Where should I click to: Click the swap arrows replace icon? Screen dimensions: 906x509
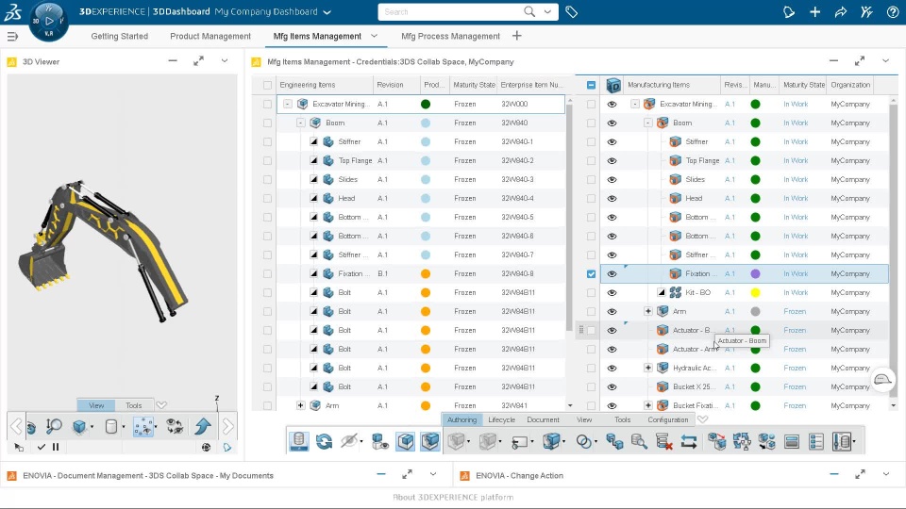click(689, 441)
